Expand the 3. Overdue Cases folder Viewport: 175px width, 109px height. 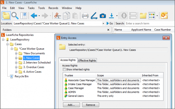pyautogui.click(x=16, y=67)
